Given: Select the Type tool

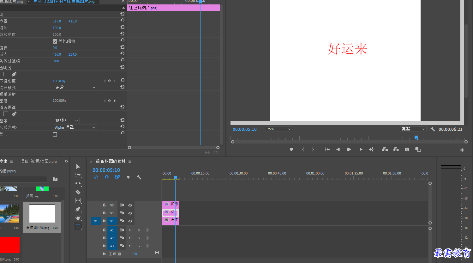Looking at the screenshot, I should coord(78,226).
